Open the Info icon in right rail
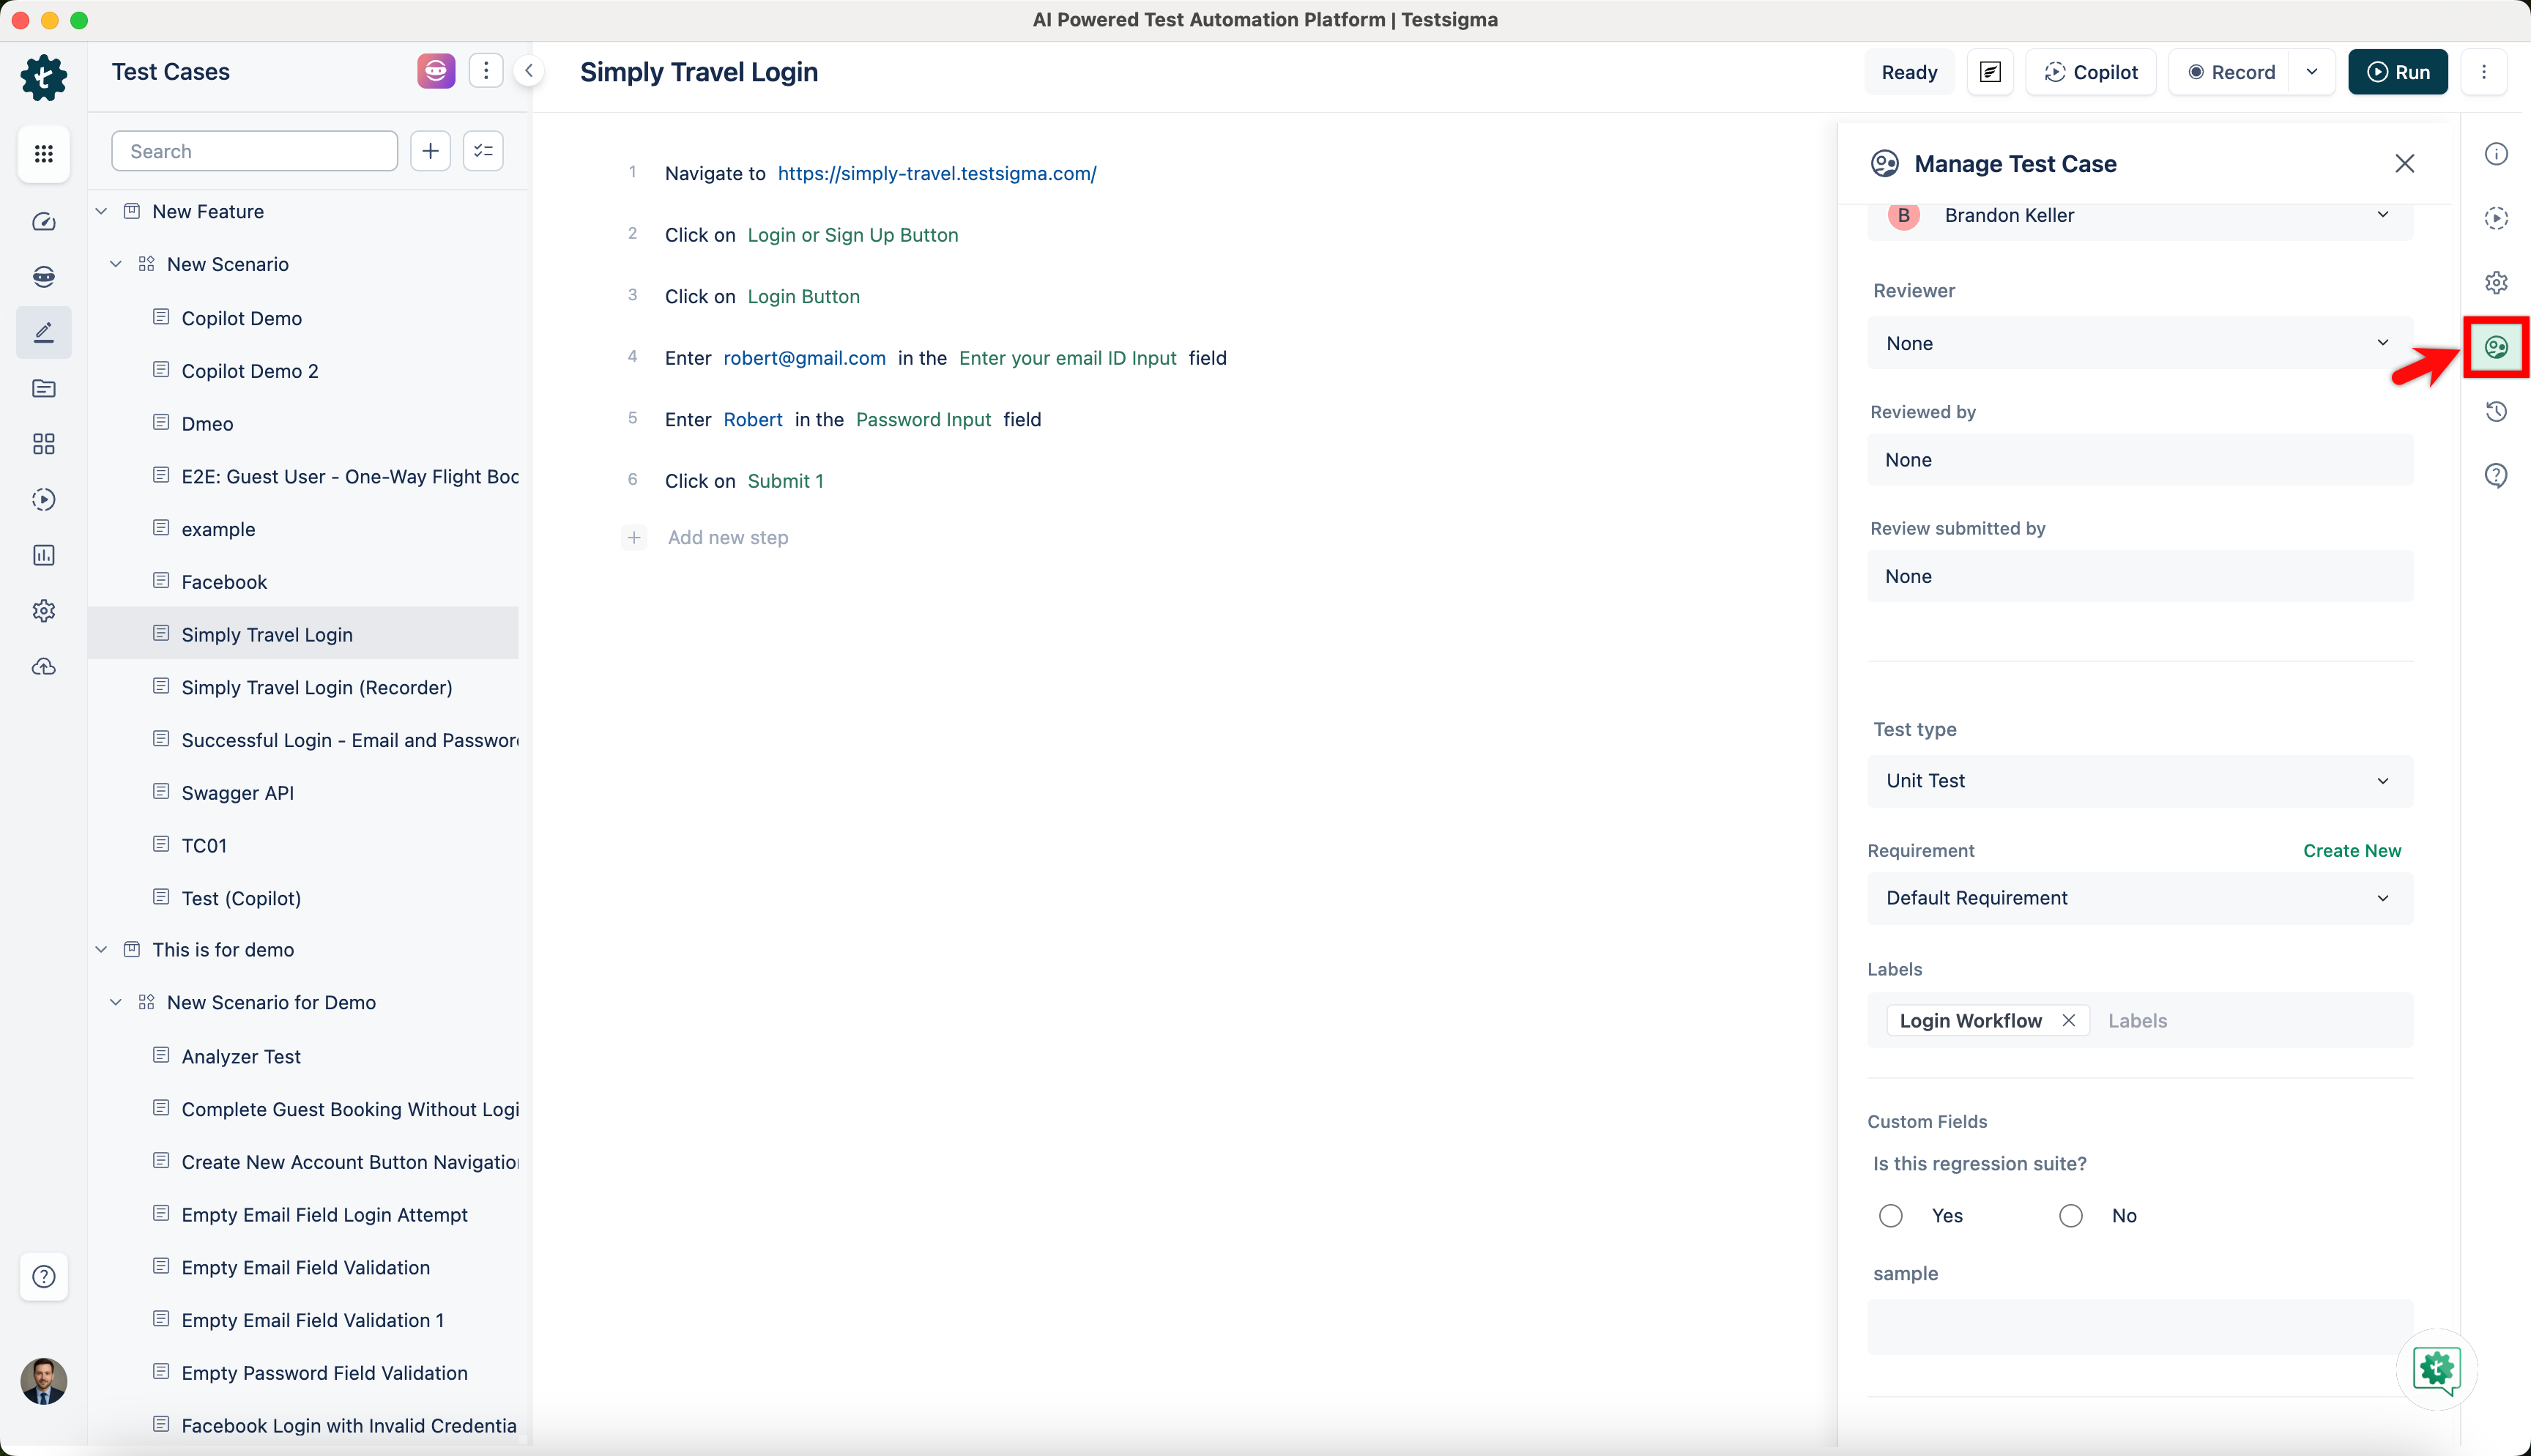Image resolution: width=2531 pixels, height=1456 pixels. click(2496, 153)
